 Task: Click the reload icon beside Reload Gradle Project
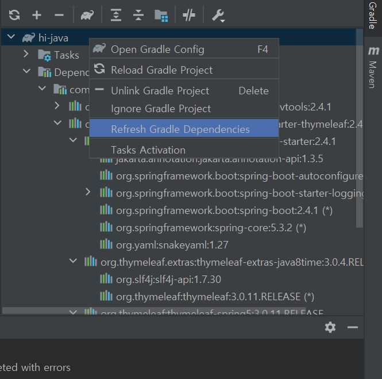click(99, 68)
